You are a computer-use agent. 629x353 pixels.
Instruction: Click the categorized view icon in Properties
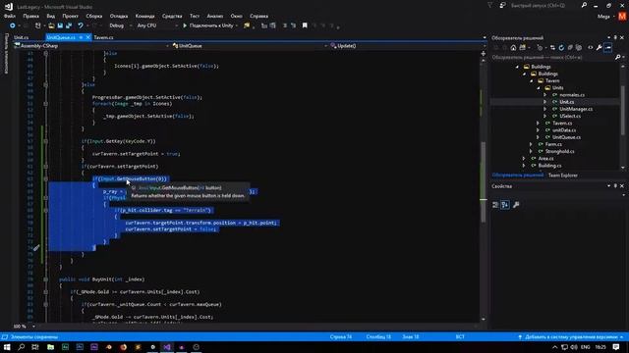495,205
